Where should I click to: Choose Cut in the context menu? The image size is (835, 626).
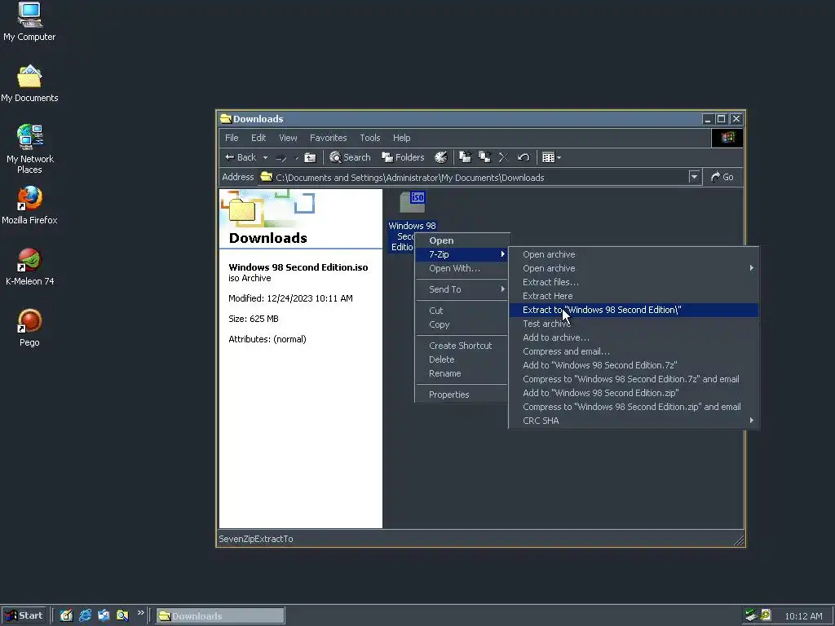point(462,311)
